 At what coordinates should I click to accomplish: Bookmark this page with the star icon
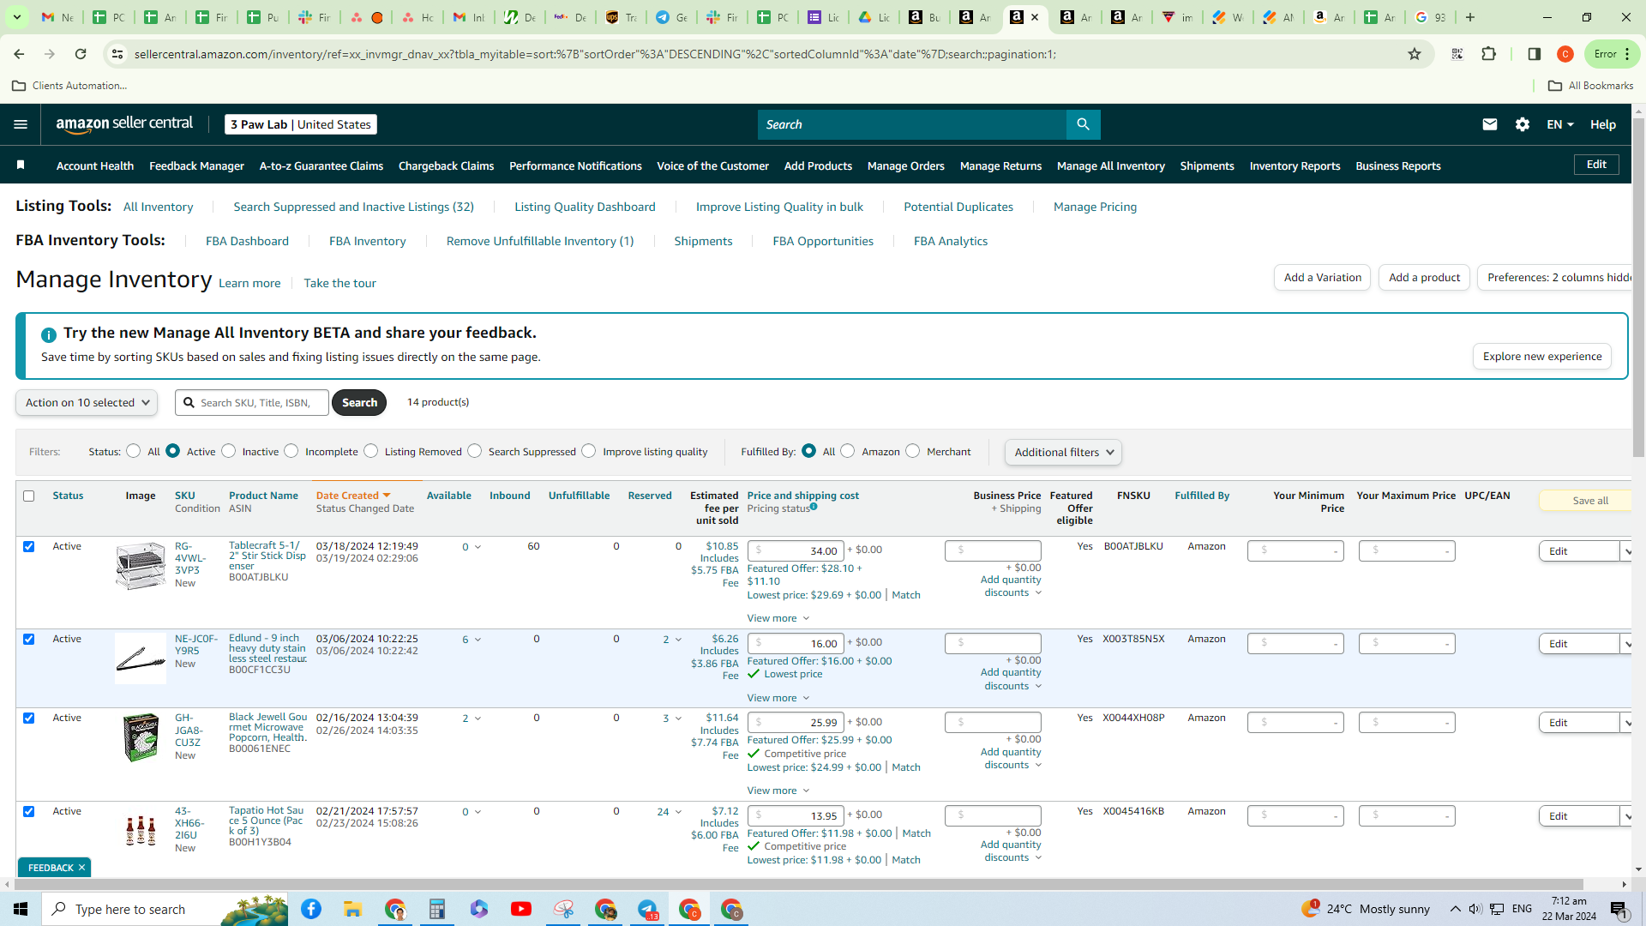click(x=1414, y=54)
